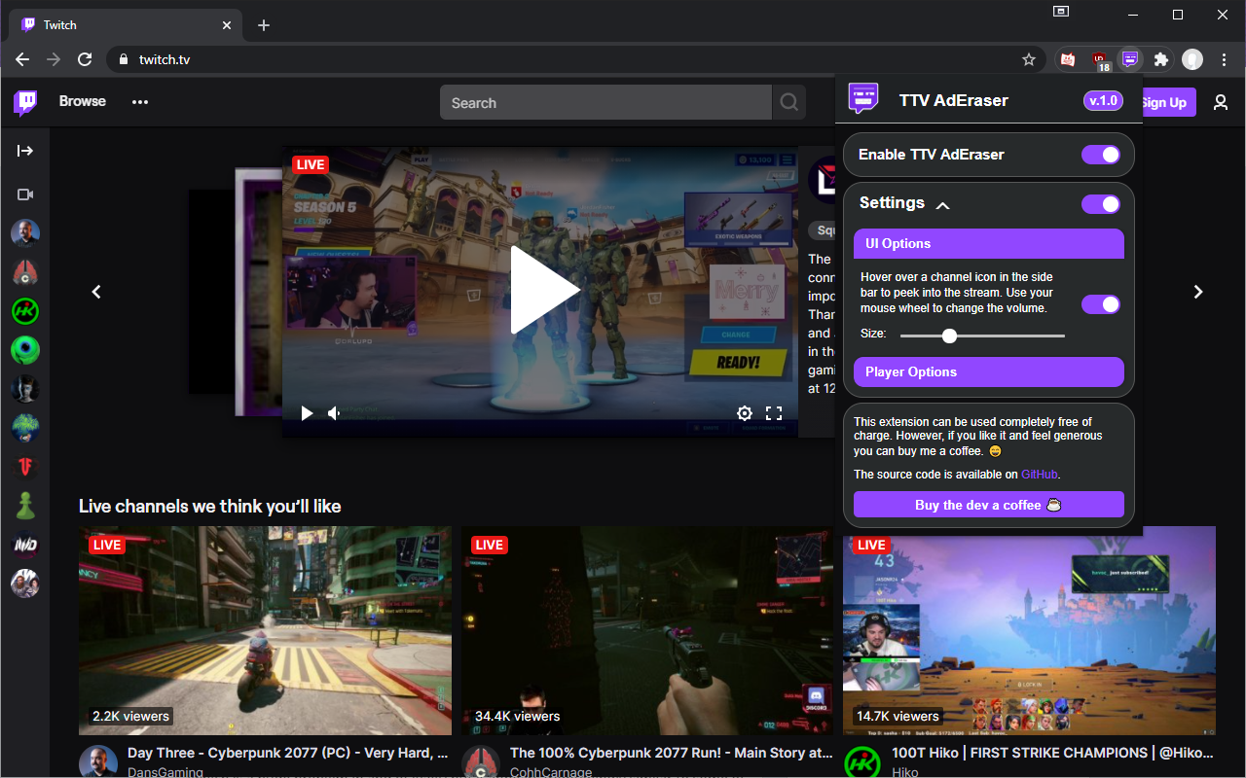Collapse the UI Options section
The image size is (1246, 778).
pos(989,244)
